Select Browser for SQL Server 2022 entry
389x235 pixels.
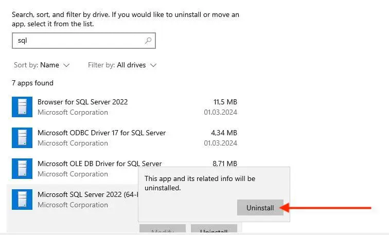click(x=125, y=107)
